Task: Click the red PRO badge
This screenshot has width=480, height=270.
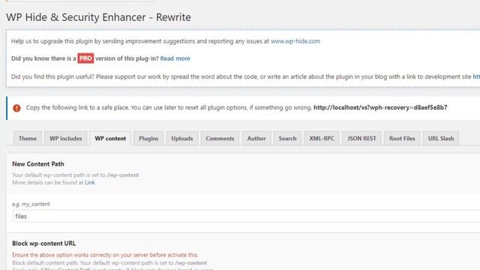Action: [85, 58]
